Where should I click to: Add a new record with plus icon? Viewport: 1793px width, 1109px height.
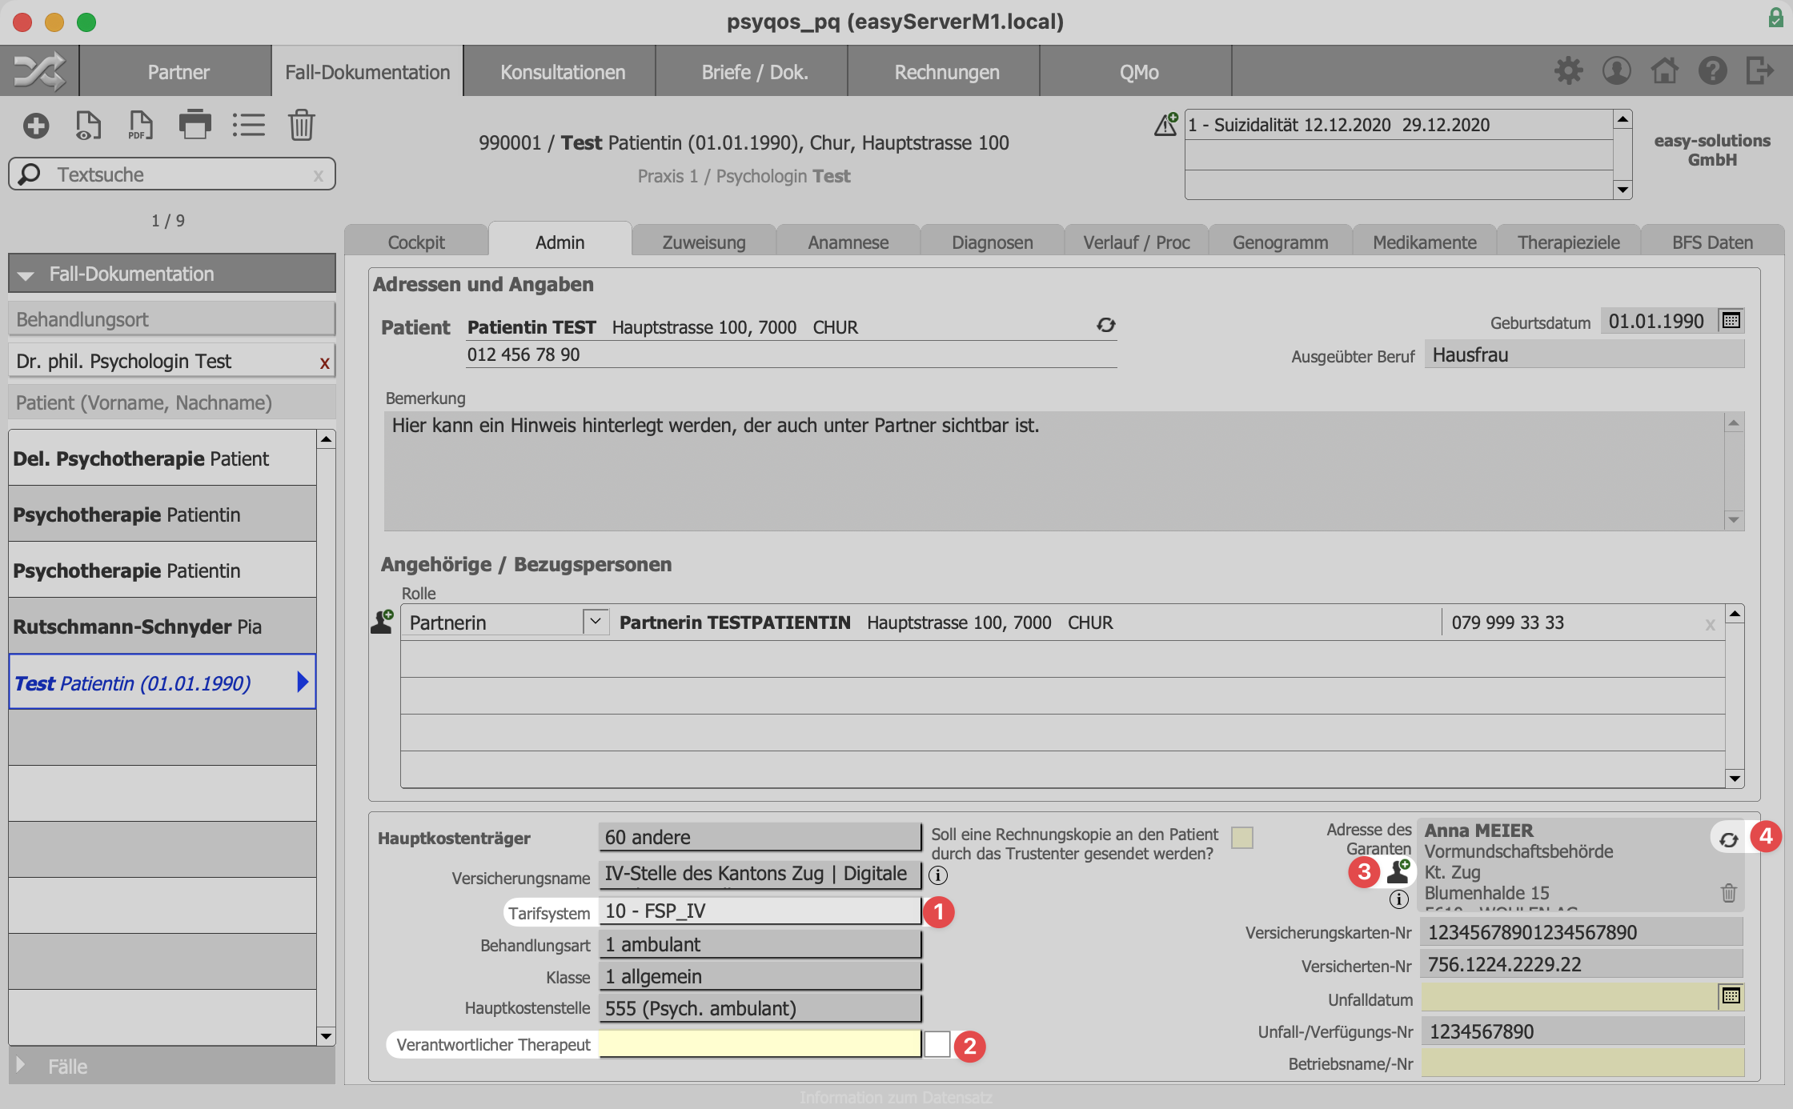tap(36, 126)
